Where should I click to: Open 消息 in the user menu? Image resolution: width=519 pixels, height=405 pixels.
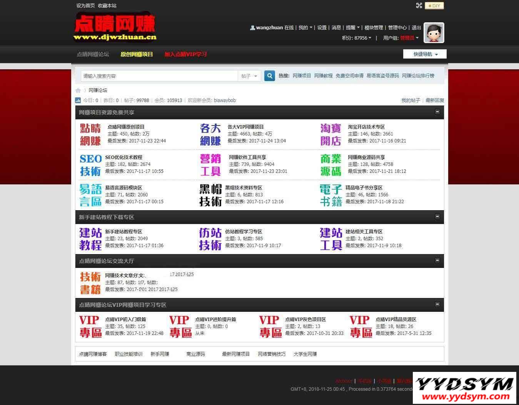[x=336, y=28]
